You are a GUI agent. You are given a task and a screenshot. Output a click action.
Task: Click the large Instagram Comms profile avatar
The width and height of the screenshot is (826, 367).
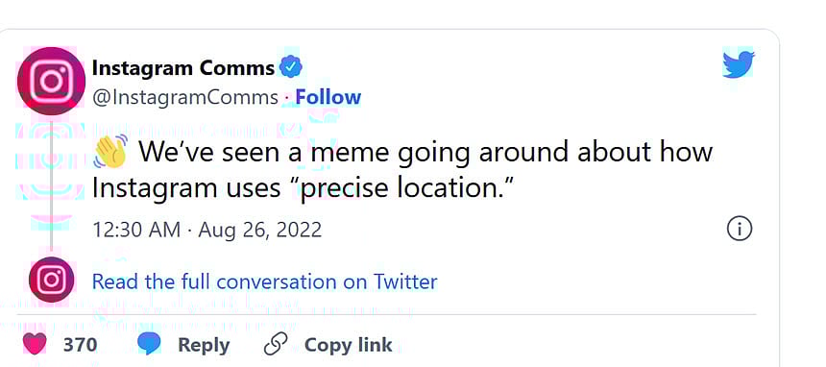pyautogui.click(x=51, y=81)
